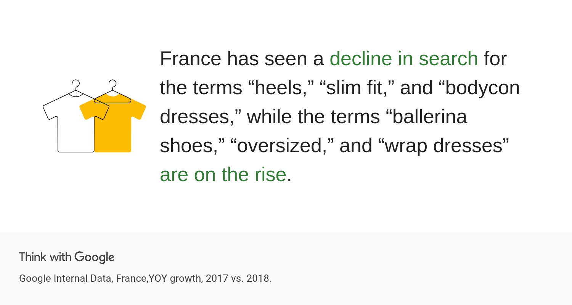Screen dimensions: 572x305
Task: Select the hanger hook above yellow shirt
Action: (x=112, y=84)
